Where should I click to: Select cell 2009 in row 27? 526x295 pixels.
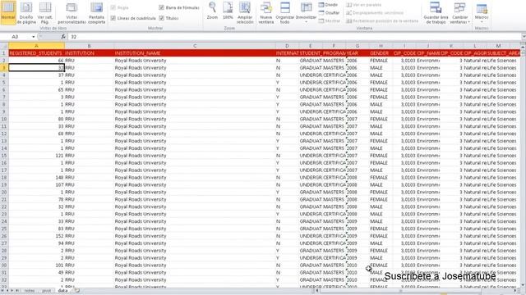click(358, 243)
